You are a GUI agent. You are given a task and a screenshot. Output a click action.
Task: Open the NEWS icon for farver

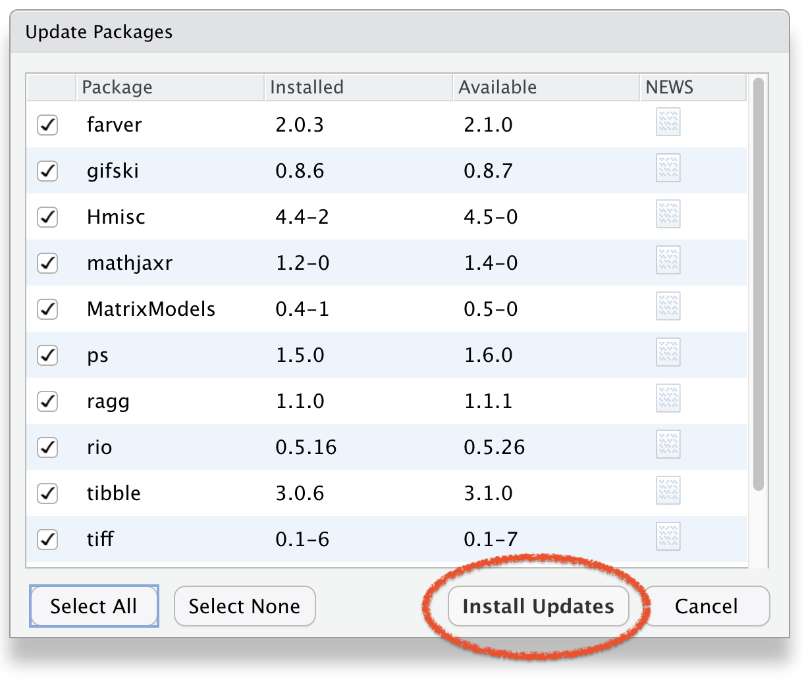[x=668, y=122]
